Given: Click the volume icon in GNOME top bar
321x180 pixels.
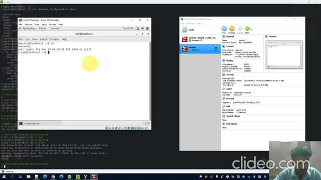Looking at the screenshot, I should tap(142, 28).
